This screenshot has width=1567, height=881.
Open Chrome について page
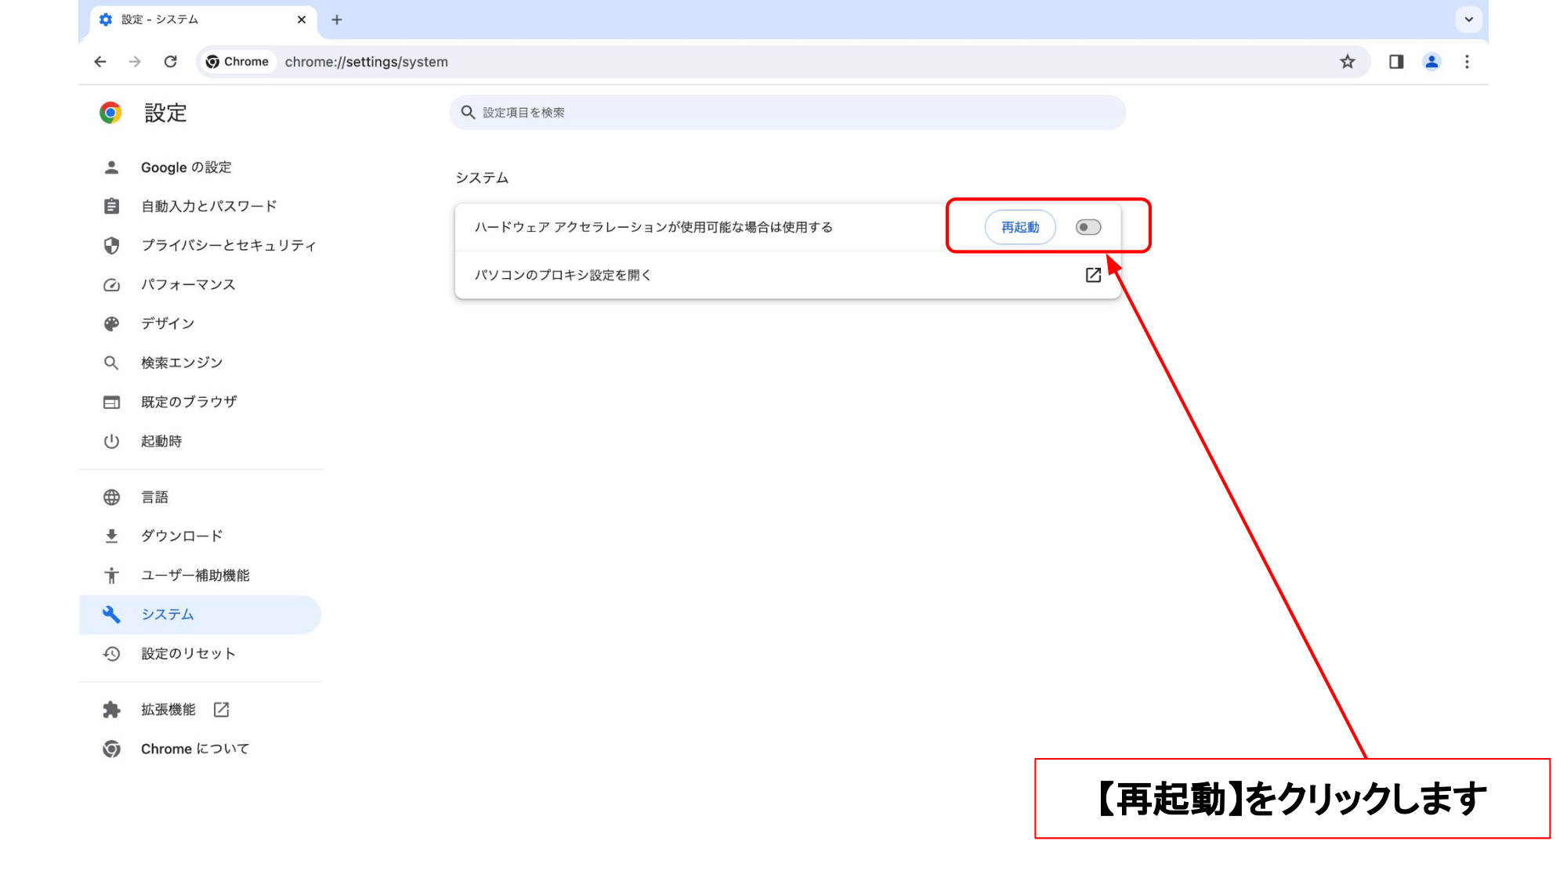194,749
